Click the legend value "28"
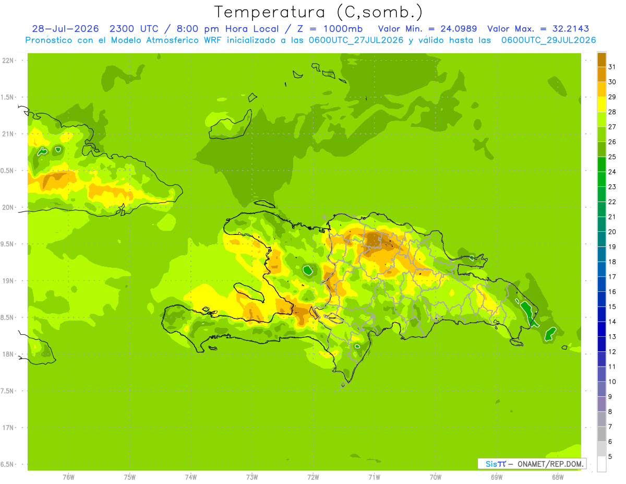626x484 pixels. 612,112
